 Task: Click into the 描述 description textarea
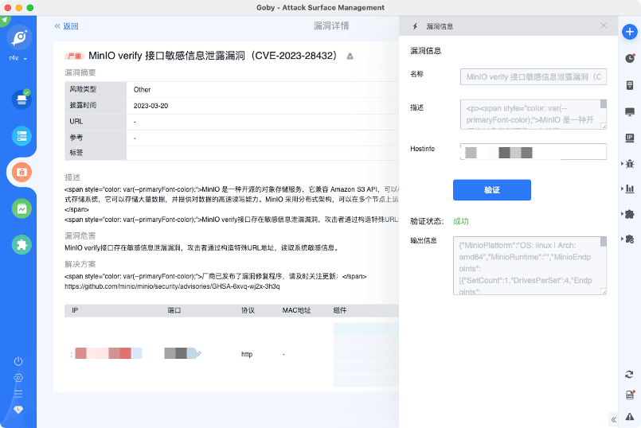point(533,115)
